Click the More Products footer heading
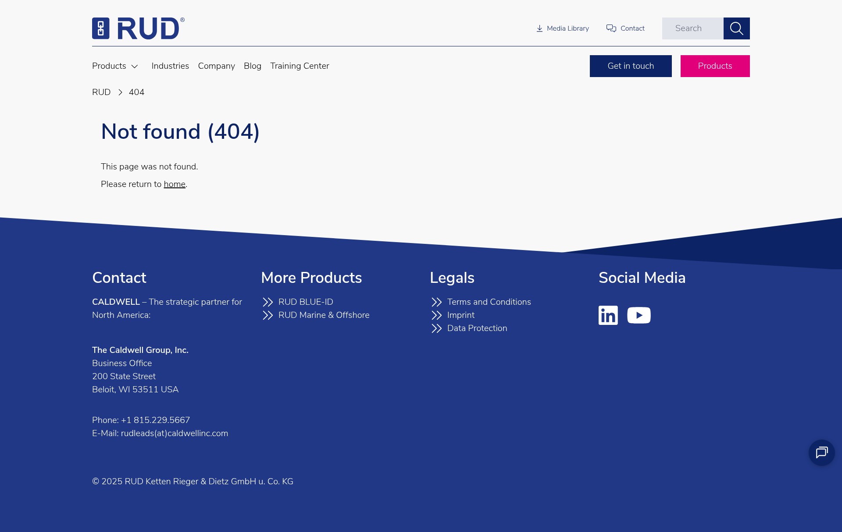This screenshot has width=842, height=532. [311, 278]
